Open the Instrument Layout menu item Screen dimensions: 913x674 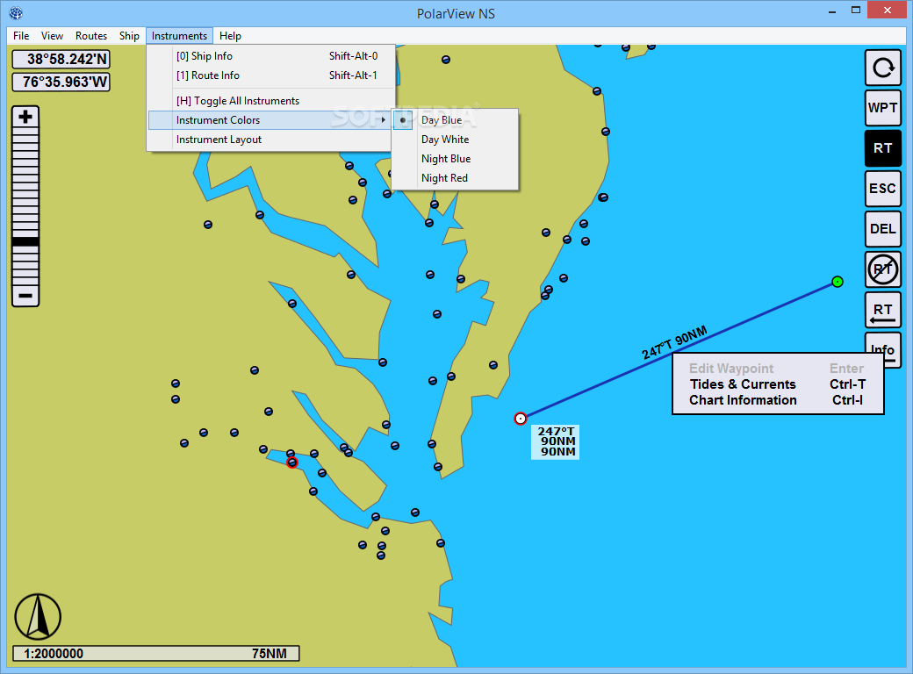coord(270,140)
